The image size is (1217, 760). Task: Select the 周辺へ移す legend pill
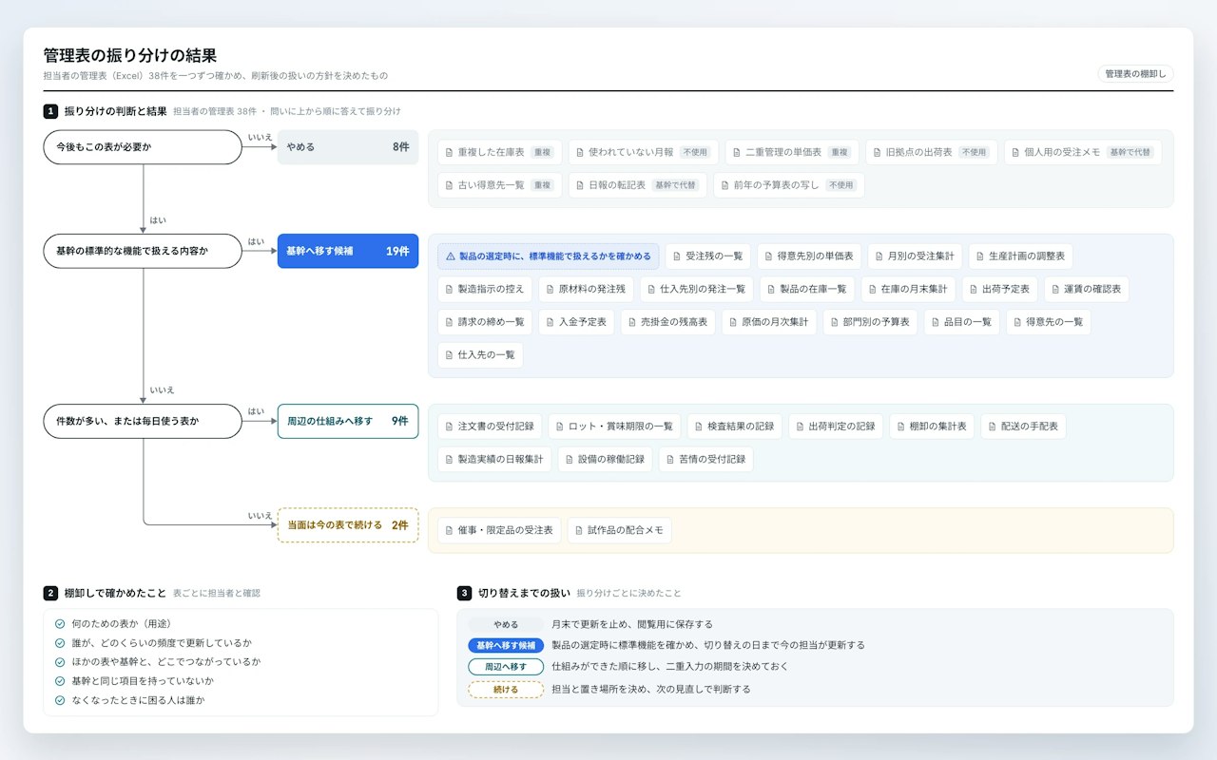point(506,667)
